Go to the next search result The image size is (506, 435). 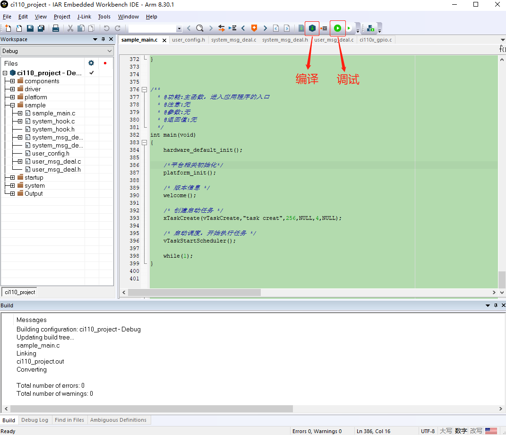(211, 28)
